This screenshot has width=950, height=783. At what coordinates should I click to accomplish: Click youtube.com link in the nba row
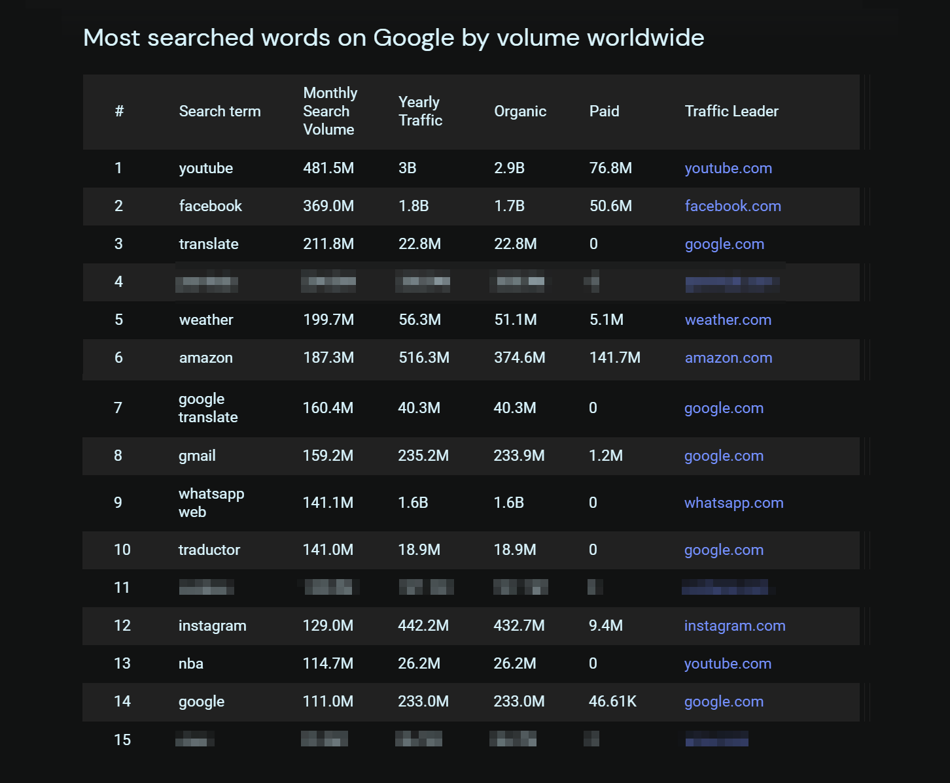tap(727, 663)
